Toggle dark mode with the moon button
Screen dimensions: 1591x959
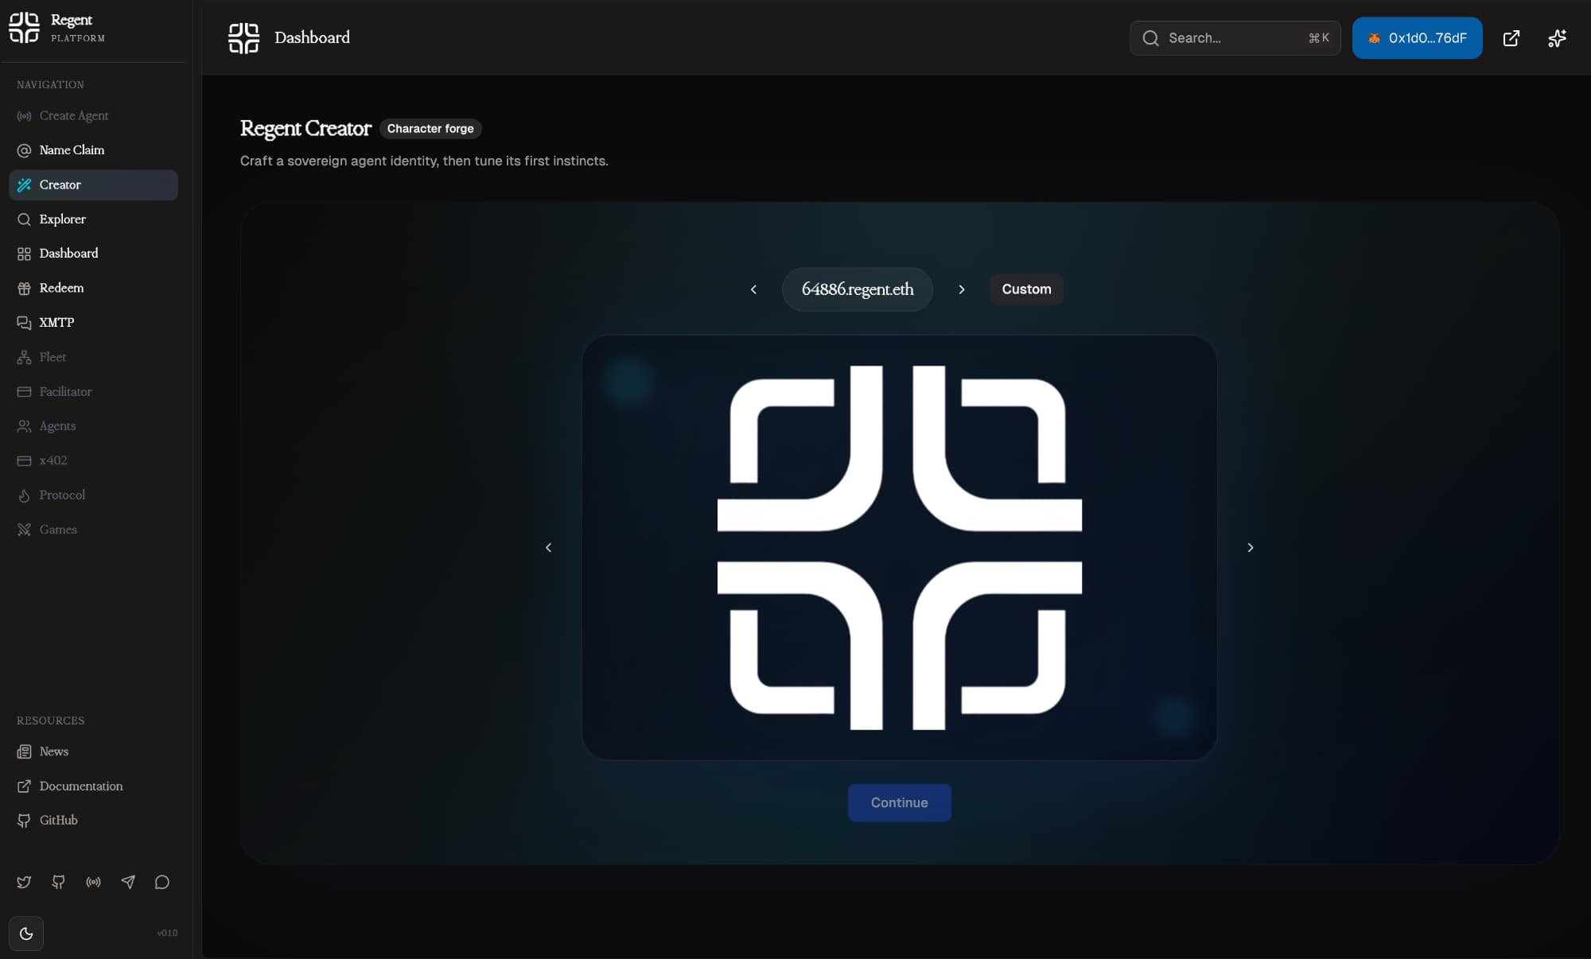pos(26,933)
